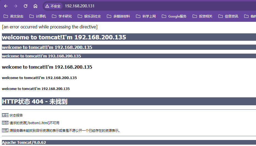Click the largest welcome to tomcat heading
The image size is (256, 146).
click(64, 37)
